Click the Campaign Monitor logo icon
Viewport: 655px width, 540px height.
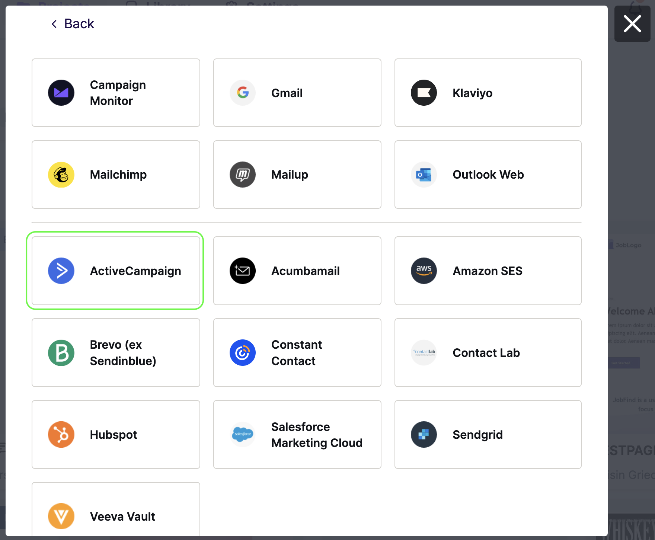pyautogui.click(x=61, y=93)
